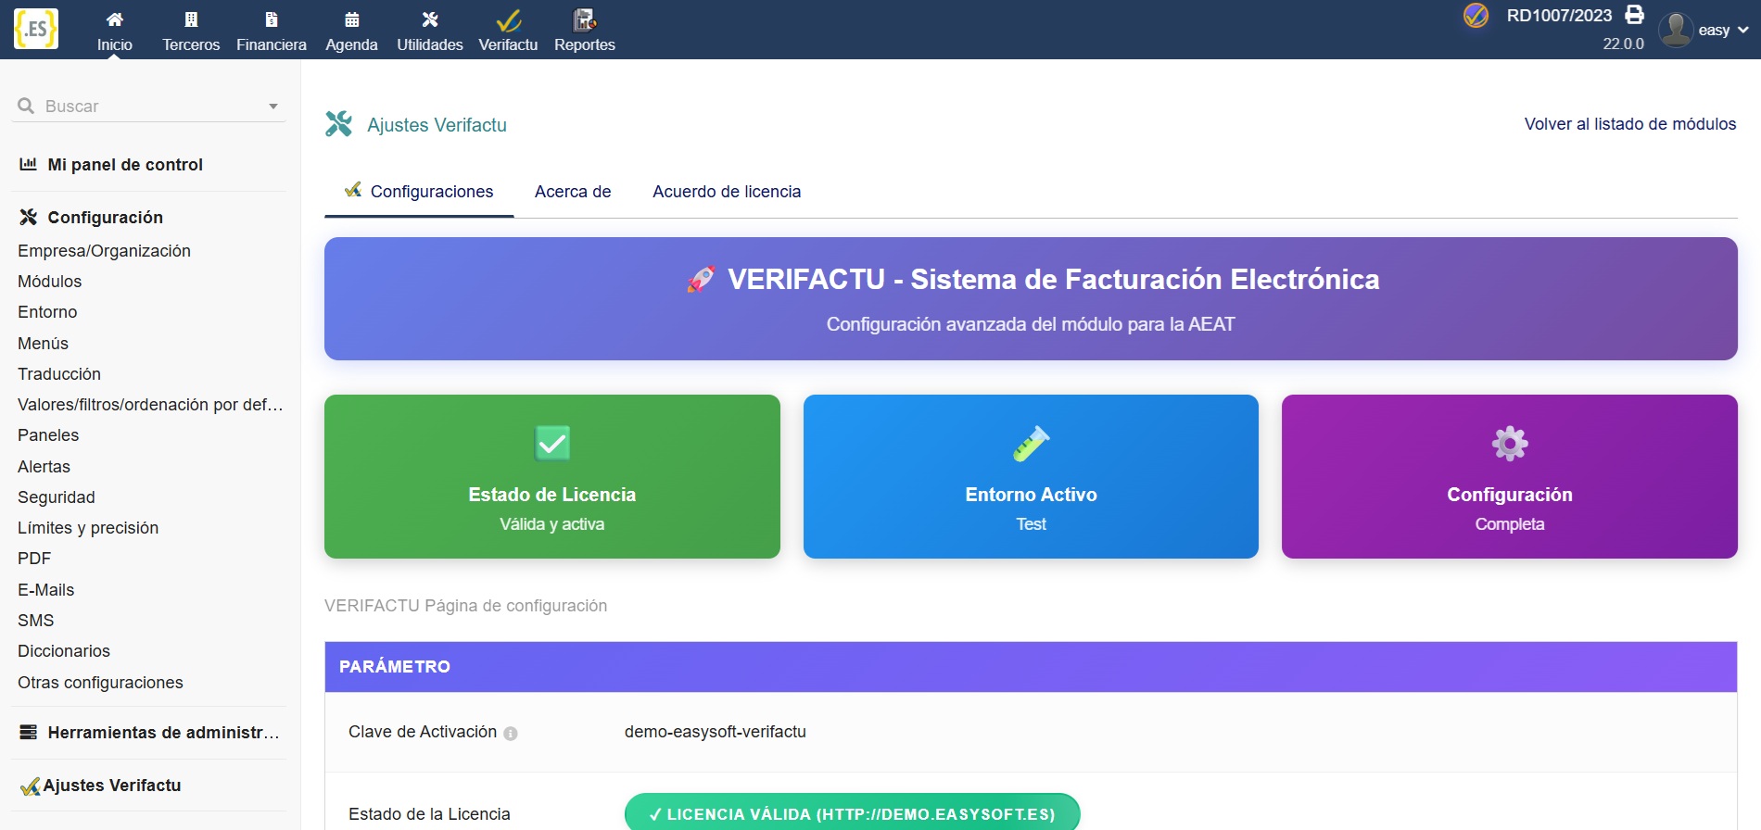Open the Financiera invoice icon
The height and width of the screenshot is (830, 1761).
272,19
